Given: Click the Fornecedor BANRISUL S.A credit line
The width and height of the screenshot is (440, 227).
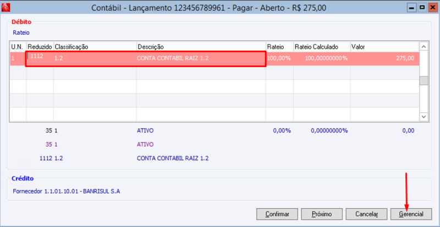Looking at the screenshot, I should click(x=66, y=192).
